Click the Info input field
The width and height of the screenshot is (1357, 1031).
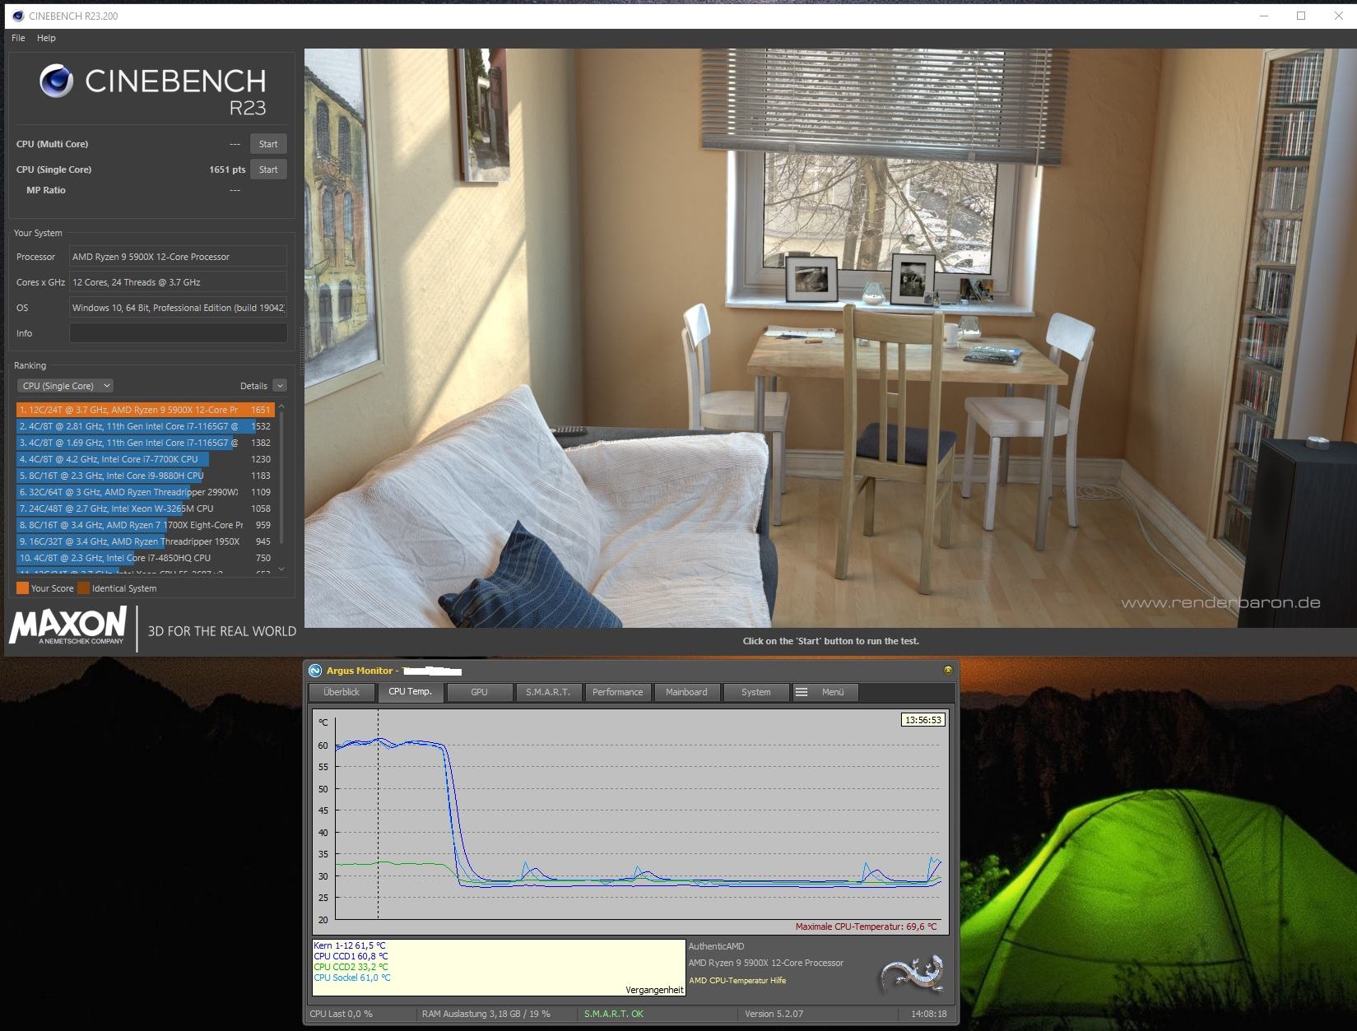click(178, 333)
